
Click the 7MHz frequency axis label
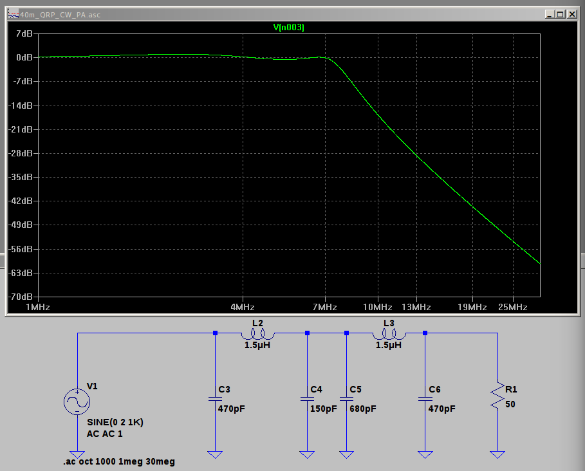[x=324, y=308]
